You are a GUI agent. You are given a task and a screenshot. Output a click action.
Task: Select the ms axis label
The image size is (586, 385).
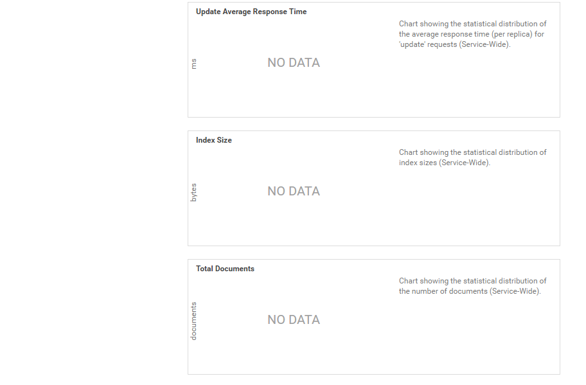pos(194,63)
